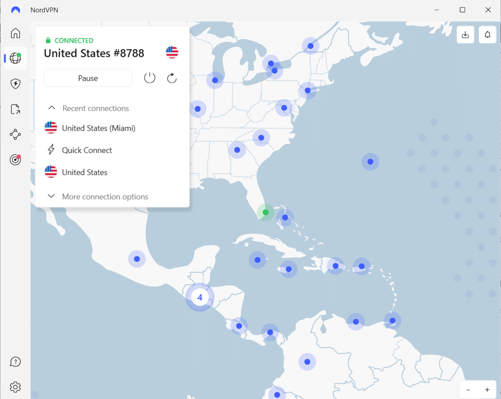Open the file sharing icon in sidebar
501x399 pixels.
pyautogui.click(x=15, y=109)
